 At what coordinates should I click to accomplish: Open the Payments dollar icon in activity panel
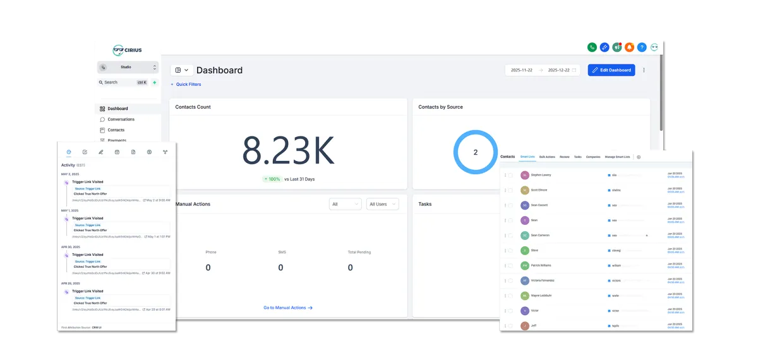pos(149,152)
